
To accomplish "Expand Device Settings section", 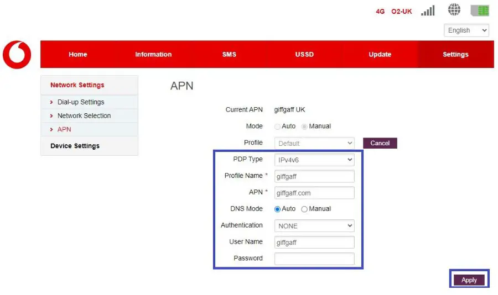I will (75, 146).
